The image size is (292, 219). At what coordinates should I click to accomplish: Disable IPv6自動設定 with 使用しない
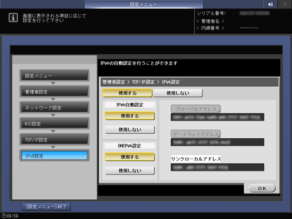[x=130, y=129]
